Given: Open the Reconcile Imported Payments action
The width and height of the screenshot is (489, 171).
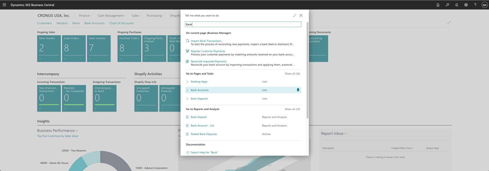Looking at the screenshot, I should [x=209, y=61].
